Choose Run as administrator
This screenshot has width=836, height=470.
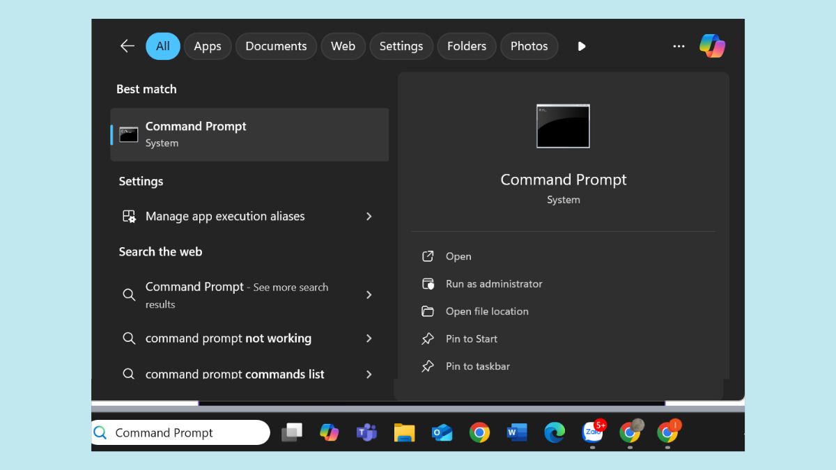click(x=493, y=284)
